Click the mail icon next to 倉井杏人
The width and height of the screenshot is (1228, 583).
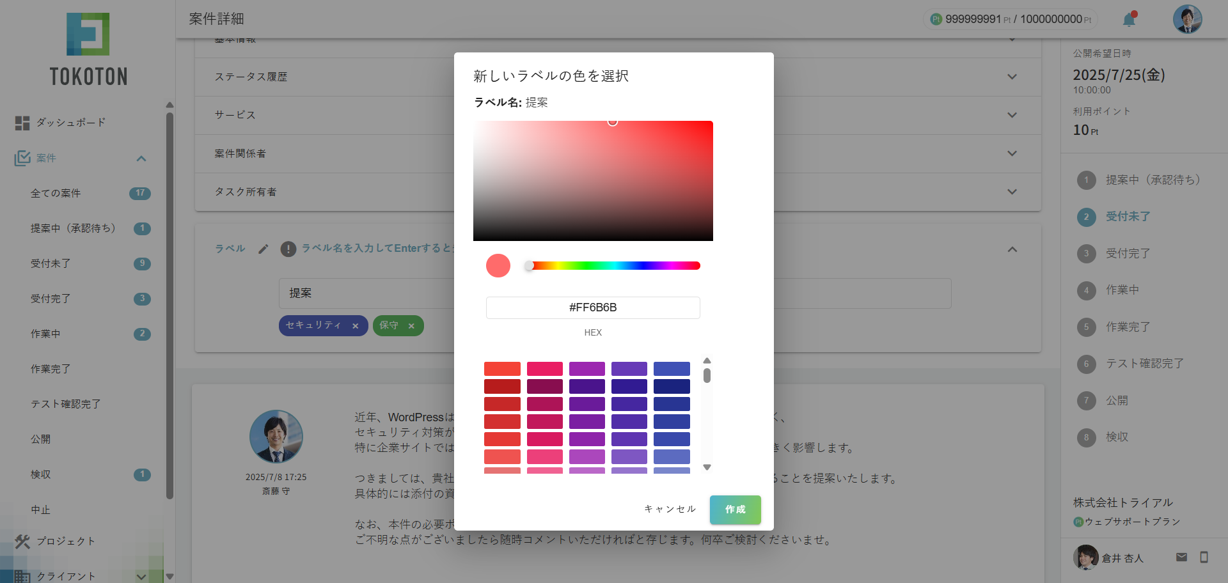[1183, 557]
